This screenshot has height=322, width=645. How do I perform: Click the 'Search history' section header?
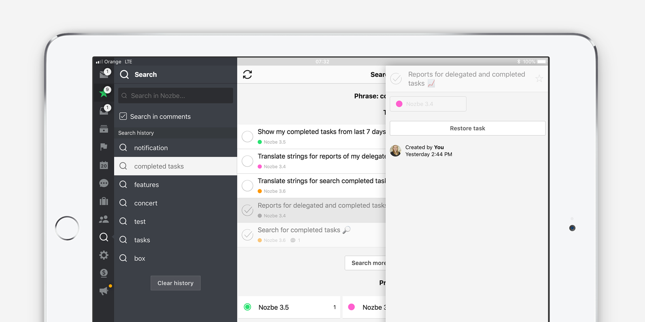pyautogui.click(x=175, y=133)
